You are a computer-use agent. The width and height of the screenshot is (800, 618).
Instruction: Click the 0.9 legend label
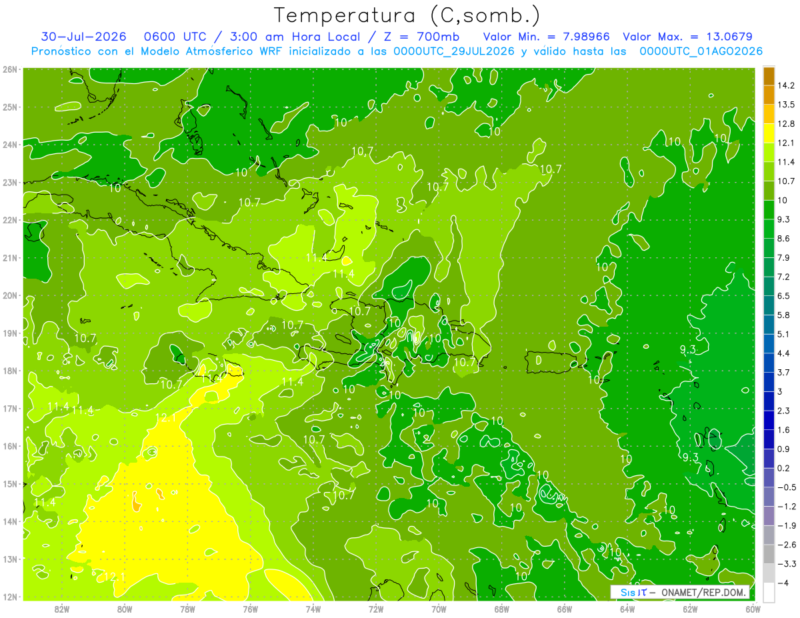pyautogui.click(x=783, y=449)
